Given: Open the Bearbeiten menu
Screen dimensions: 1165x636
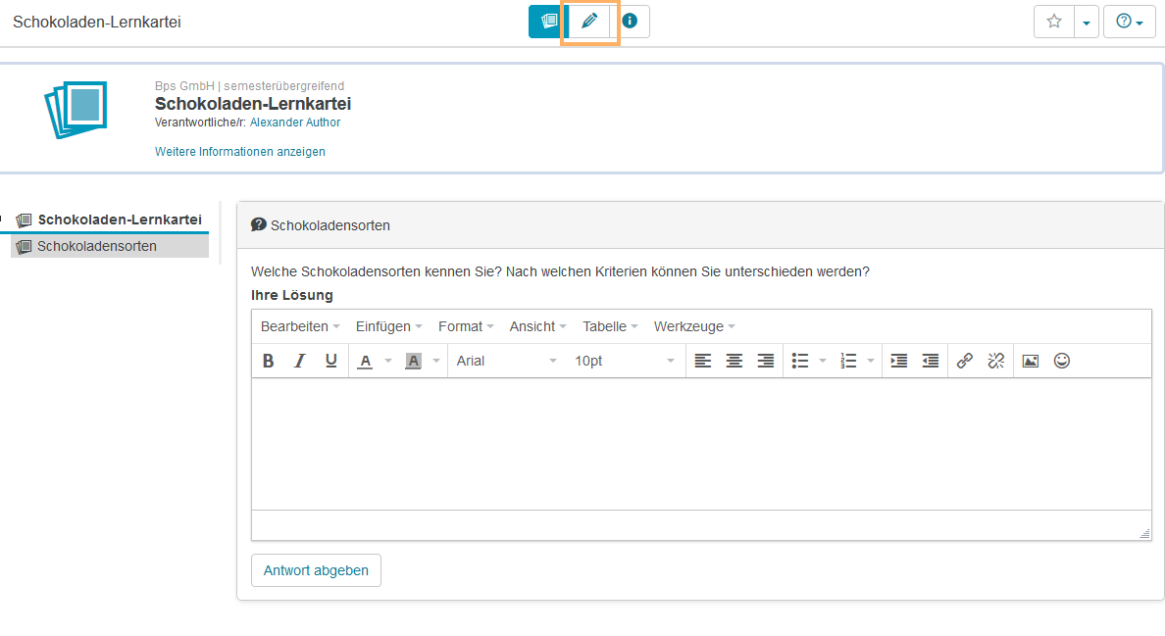Looking at the screenshot, I should click(x=300, y=326).
